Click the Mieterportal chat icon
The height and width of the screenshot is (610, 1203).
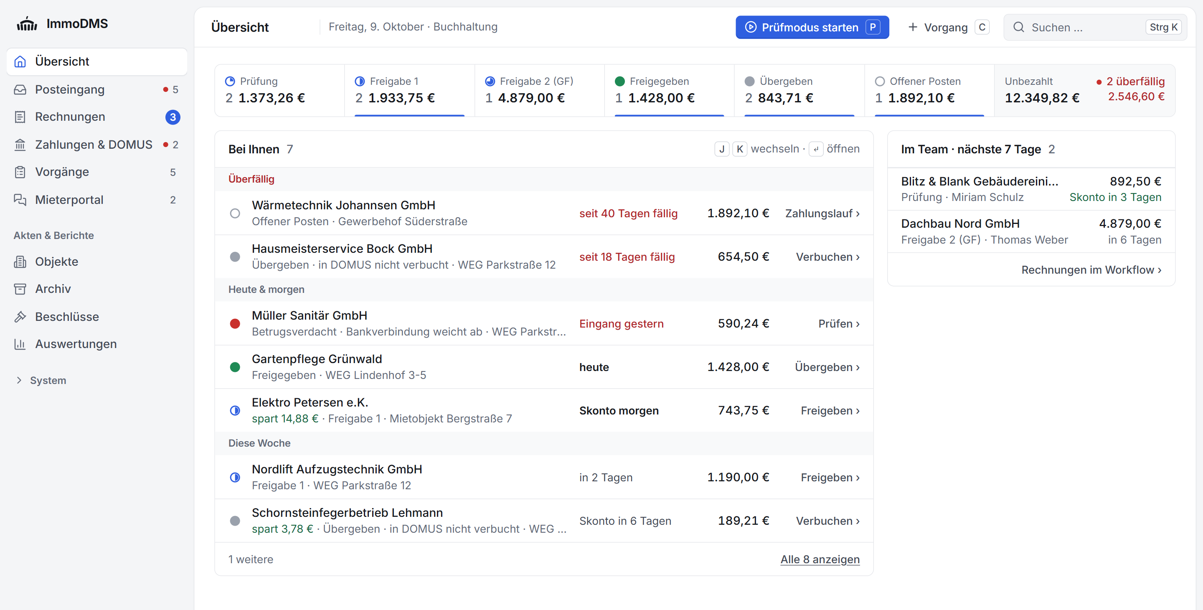tap(20, 200)
